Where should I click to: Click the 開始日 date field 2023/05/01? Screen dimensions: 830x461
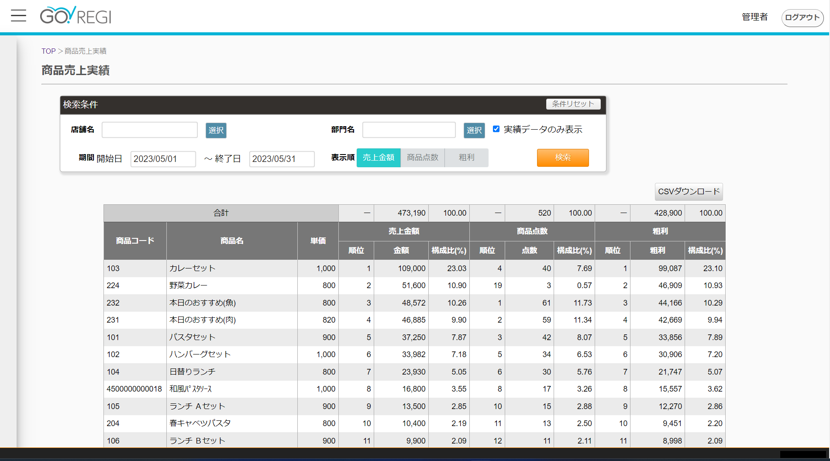tap(163, 159)
